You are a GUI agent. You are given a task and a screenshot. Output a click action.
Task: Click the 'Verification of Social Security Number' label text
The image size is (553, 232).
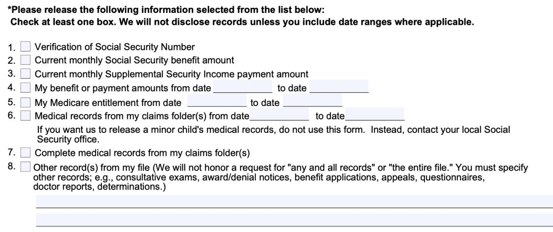pyautogui.click(x=115, y=47)
